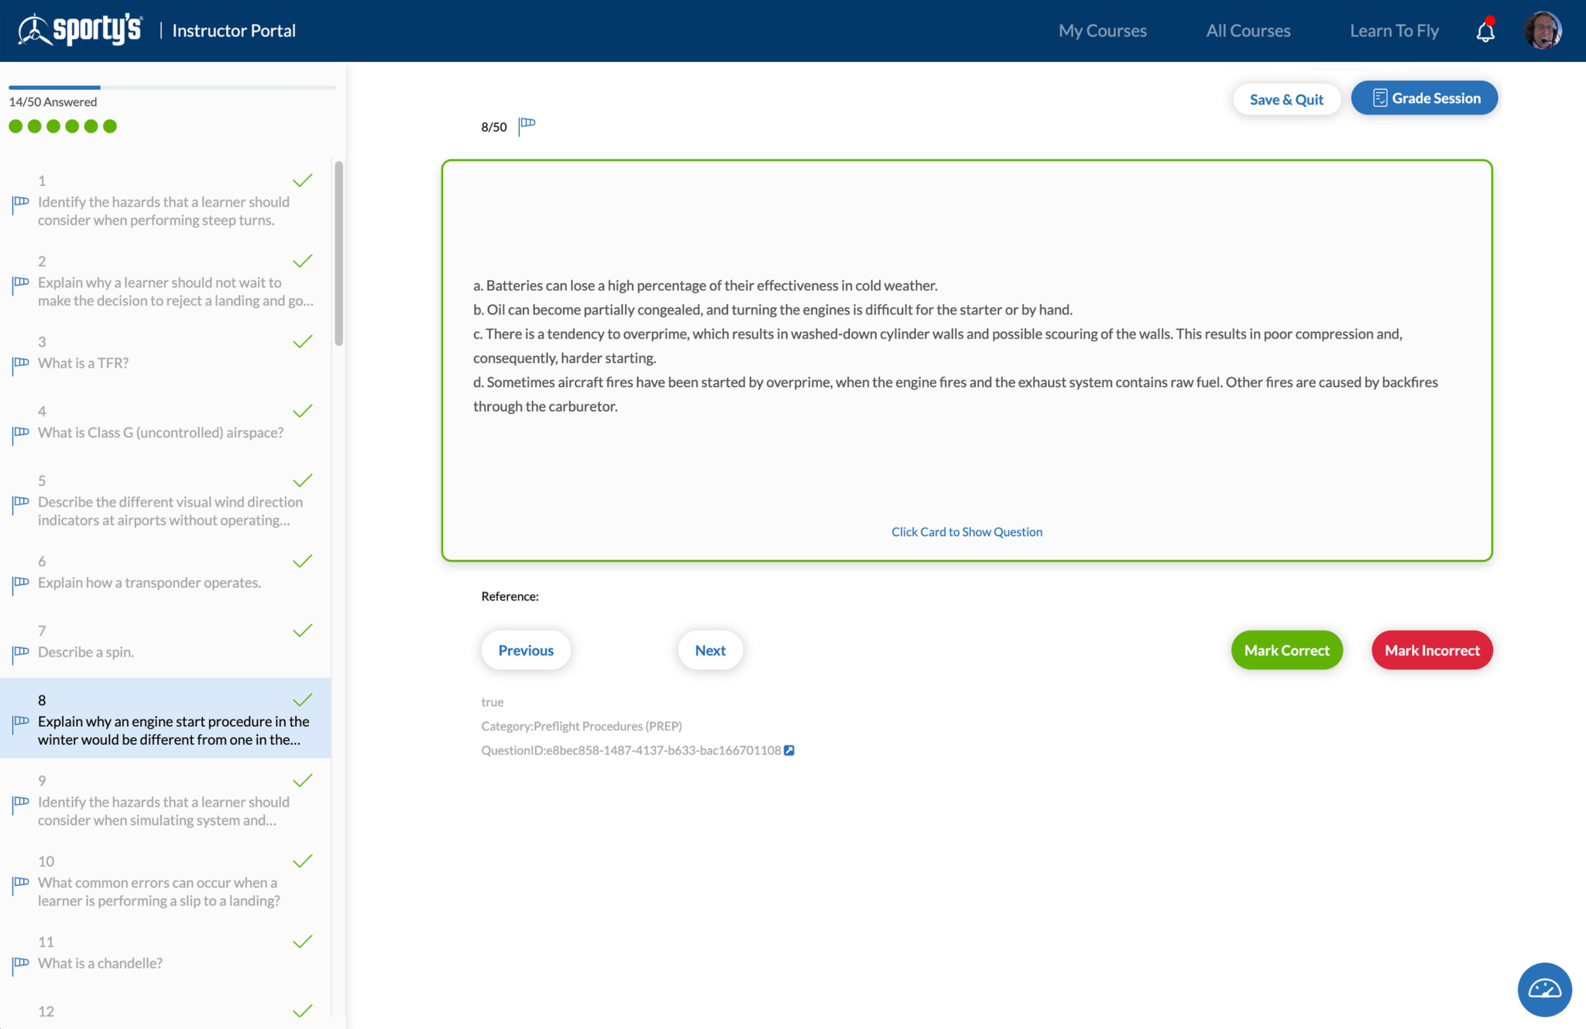Flag question 1 about steep turns
The height and width of the screenshot is (1029, 1586).
tap(21, 203)
